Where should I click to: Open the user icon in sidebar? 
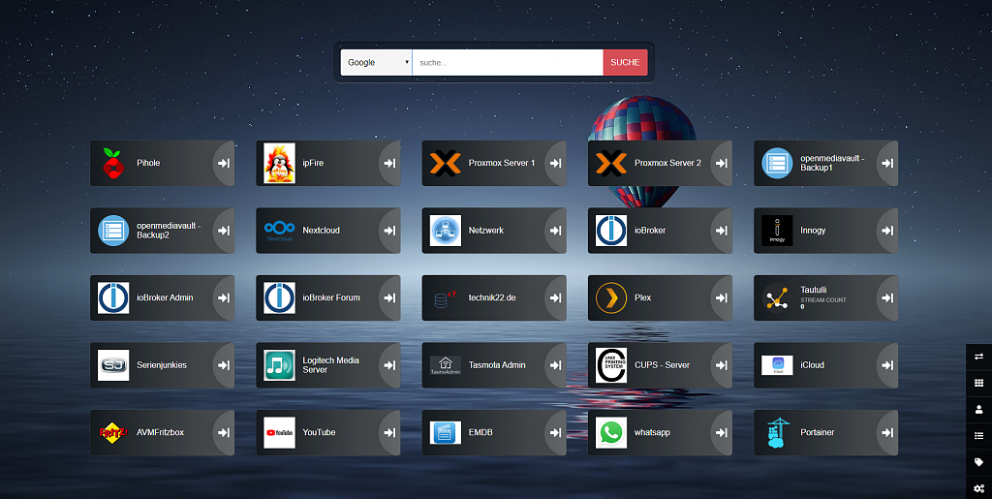978,409
